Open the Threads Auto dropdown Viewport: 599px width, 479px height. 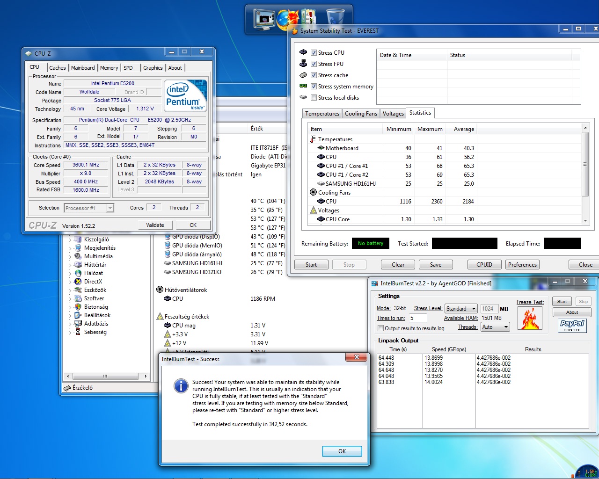pyautogui.click(x=495, y=327)
